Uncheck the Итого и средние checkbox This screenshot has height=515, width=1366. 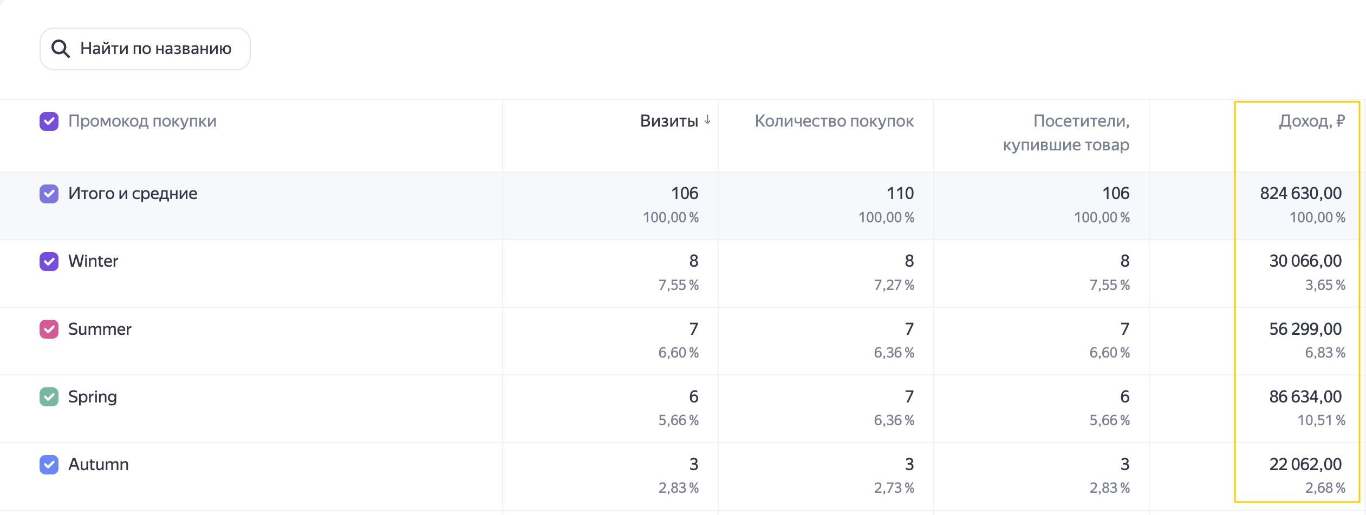(49, 194)
